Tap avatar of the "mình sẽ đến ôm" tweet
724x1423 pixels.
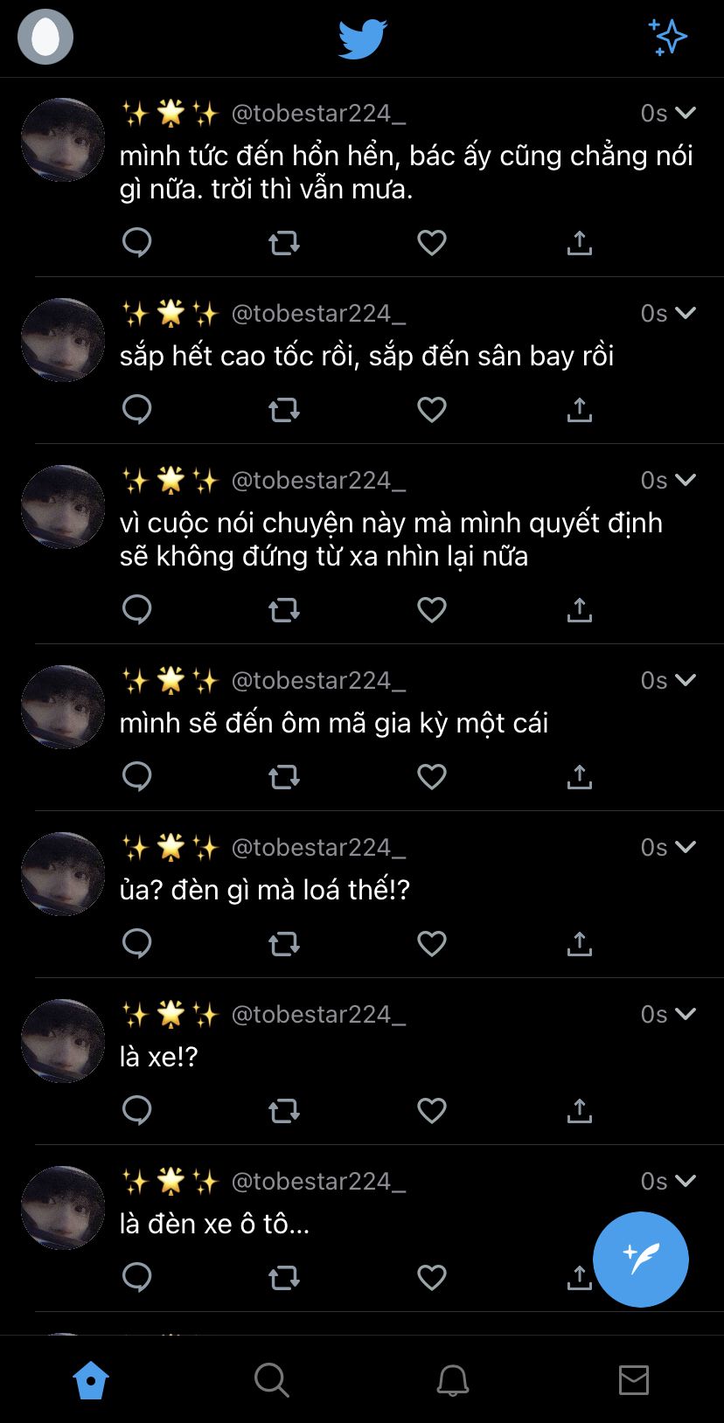[x=63, y=706]
